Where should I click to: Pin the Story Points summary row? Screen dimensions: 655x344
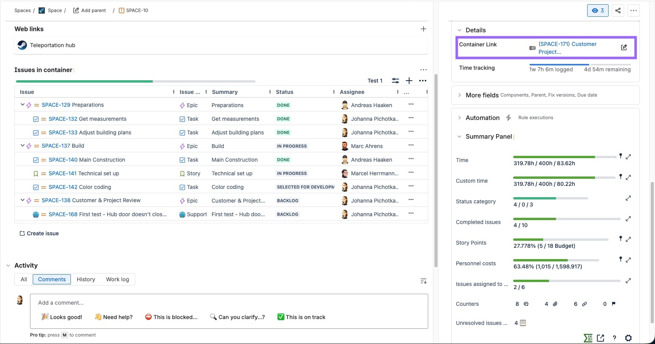[x=620, y=238]
